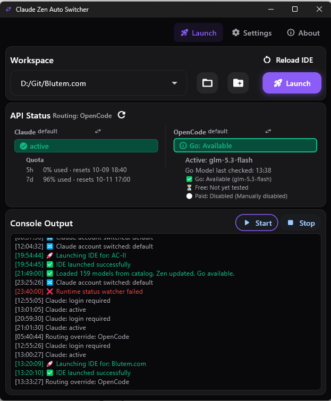Switch OpenCode account using swap arrows icon
Viewport: 331px width, 401px height.
coord(268,131)
